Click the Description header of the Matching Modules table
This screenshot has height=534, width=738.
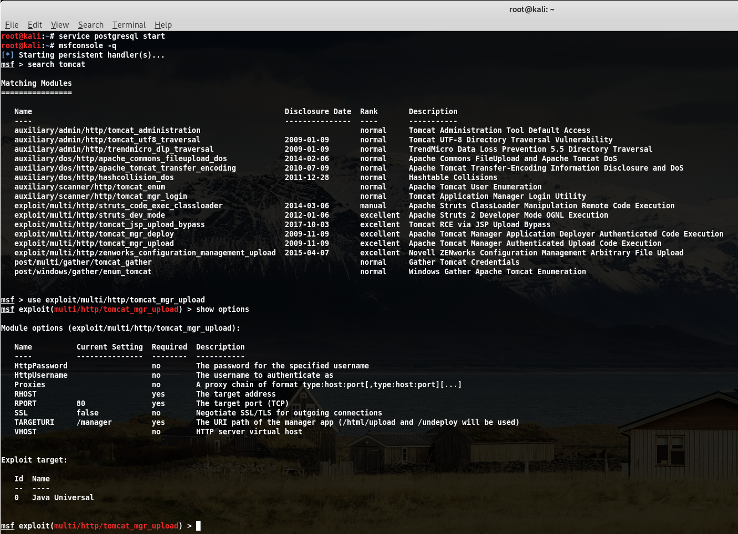tap(433, 111)
